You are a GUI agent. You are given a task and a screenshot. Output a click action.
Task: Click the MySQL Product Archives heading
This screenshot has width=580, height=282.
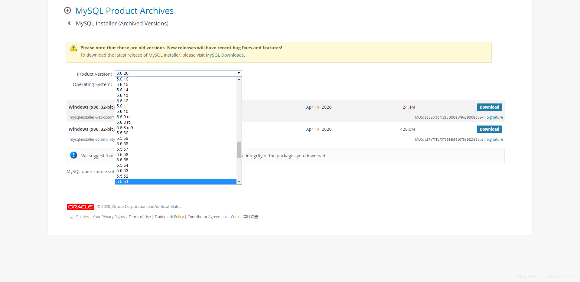[124, 11]
